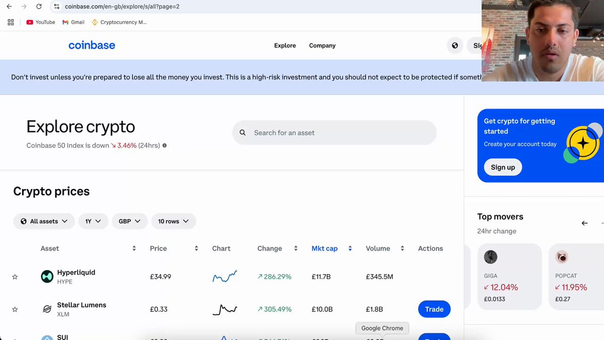Star Hyperliquid as a favorite
Image resolution: width=604 pixels, height=340 pixels.
pyautogui.click(x=15, y=277)
